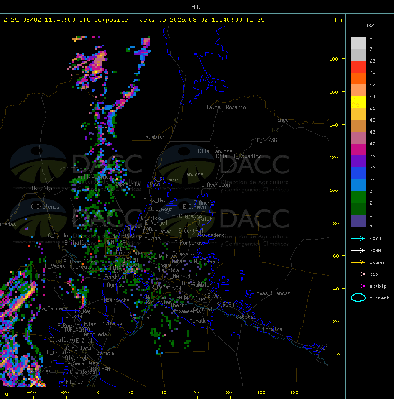The width and height of the screenshot is (394, 399).
Task: Select the light blue 35–30 dBZ swatch
Action: tap(358, 185)
